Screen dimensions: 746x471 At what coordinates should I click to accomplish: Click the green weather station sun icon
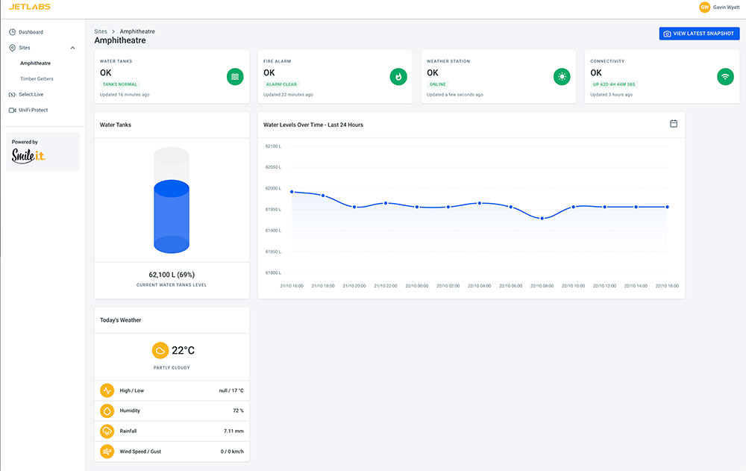point(562,77)
